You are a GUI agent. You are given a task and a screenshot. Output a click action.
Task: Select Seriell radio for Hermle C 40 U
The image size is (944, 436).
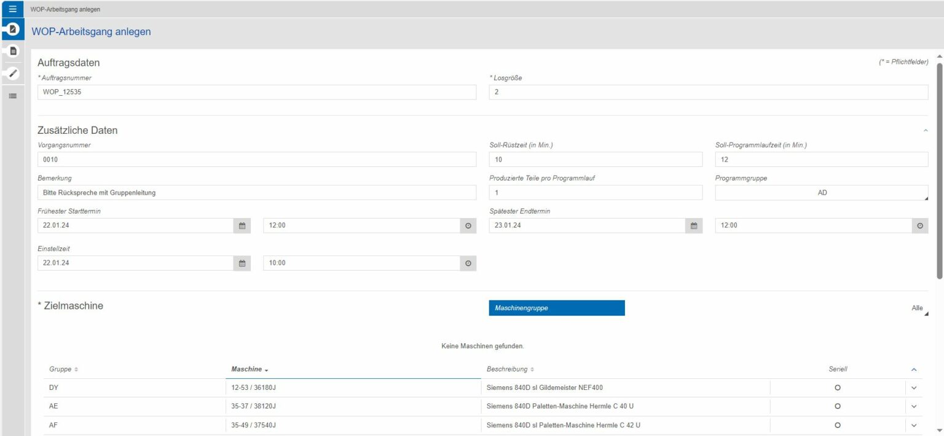tap(837, 406)
